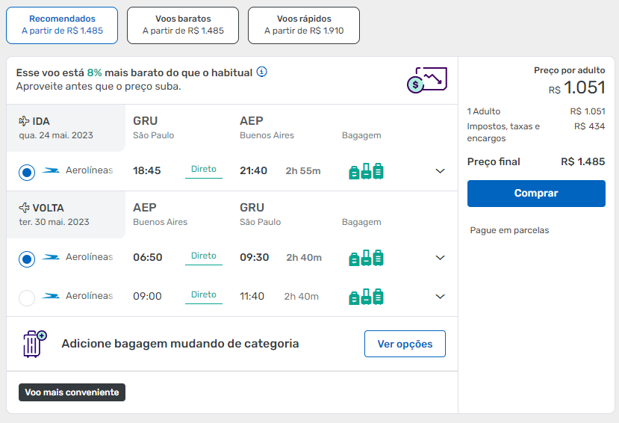Click the baggage icons on 09:00 flight
Screen dimensions: 619x423
tap(366, 297)
